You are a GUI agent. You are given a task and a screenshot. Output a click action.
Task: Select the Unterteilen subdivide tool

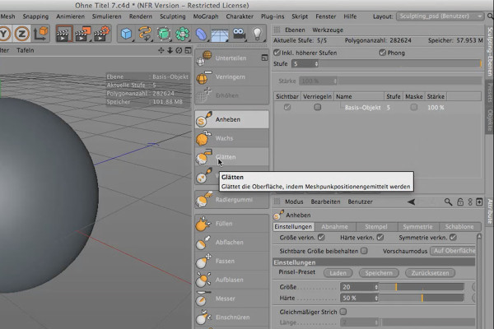tap(231, 58)
